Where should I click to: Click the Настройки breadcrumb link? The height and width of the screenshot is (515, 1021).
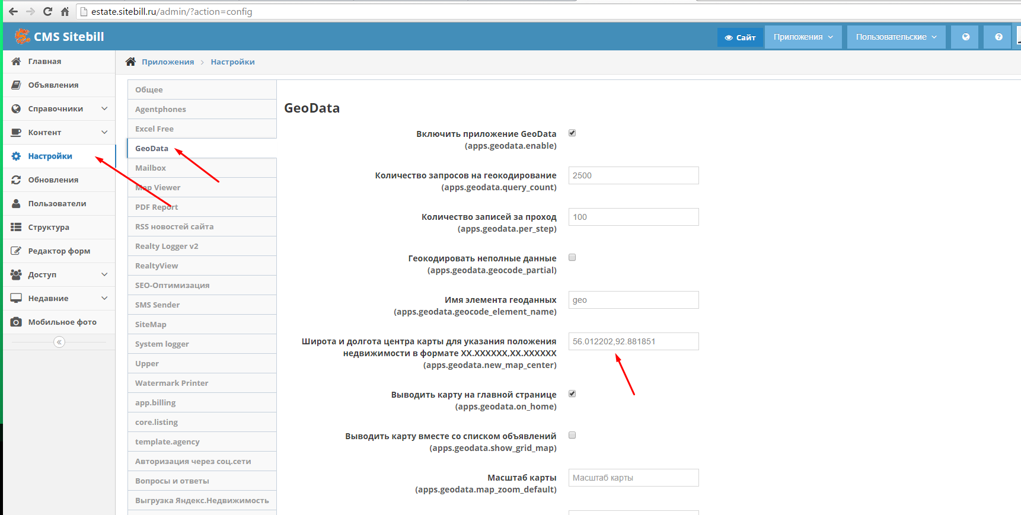(232, 62)
